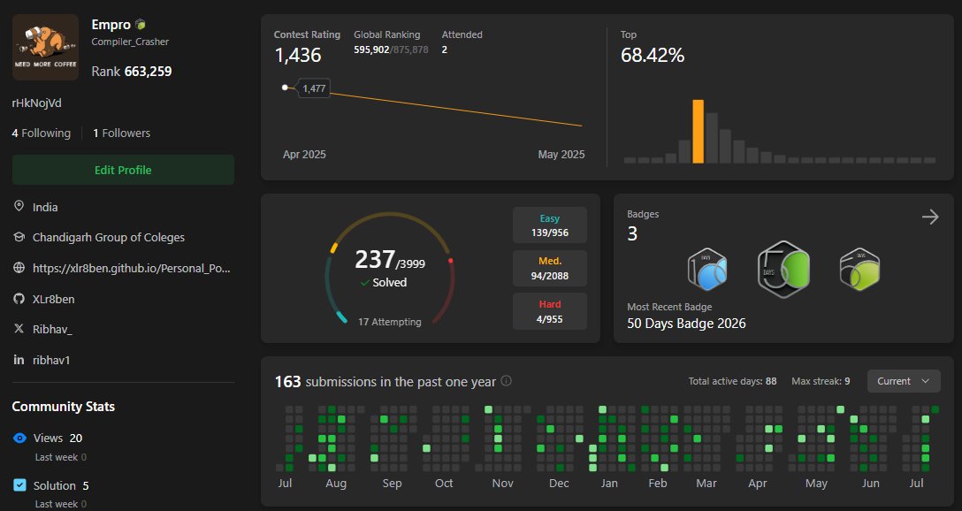
Task: Click the checkmark icon beside Solution
Action: 19,485
